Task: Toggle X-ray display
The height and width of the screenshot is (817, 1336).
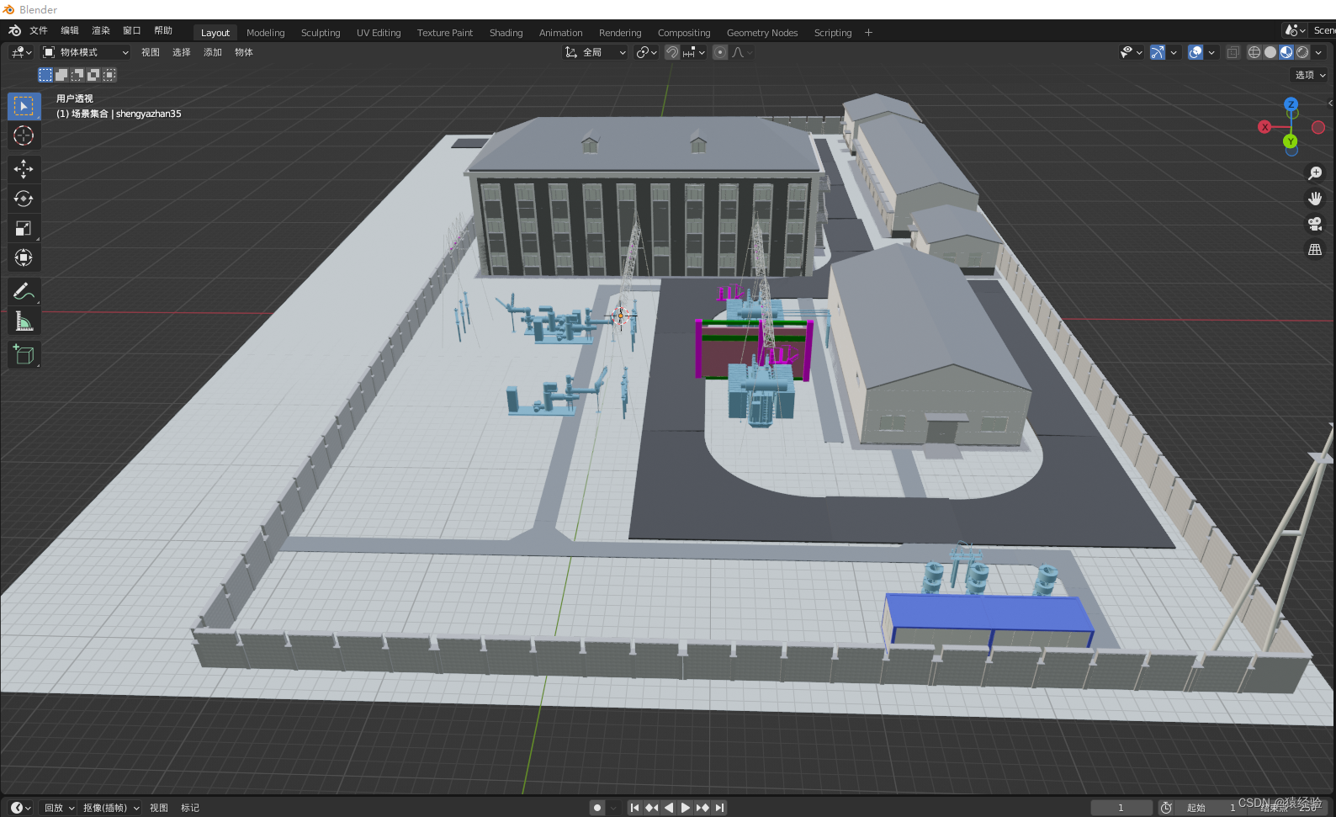Action: click(x=1233, y=52)
